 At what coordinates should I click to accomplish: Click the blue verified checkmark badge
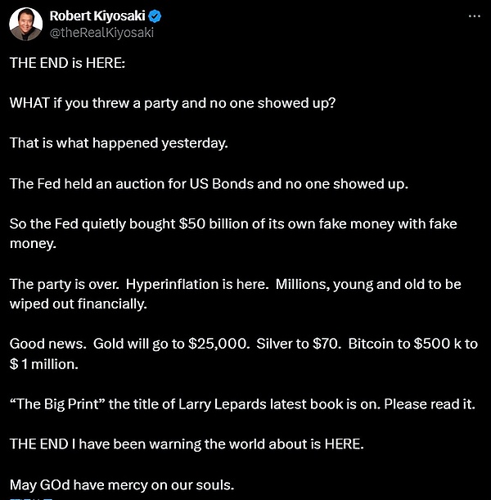(x=147, y=16)
